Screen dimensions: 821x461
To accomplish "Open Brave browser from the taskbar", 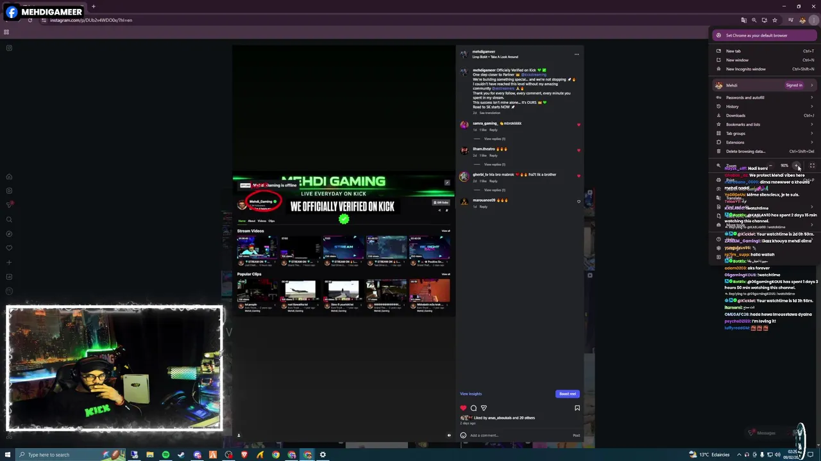I will pos(244,455).
